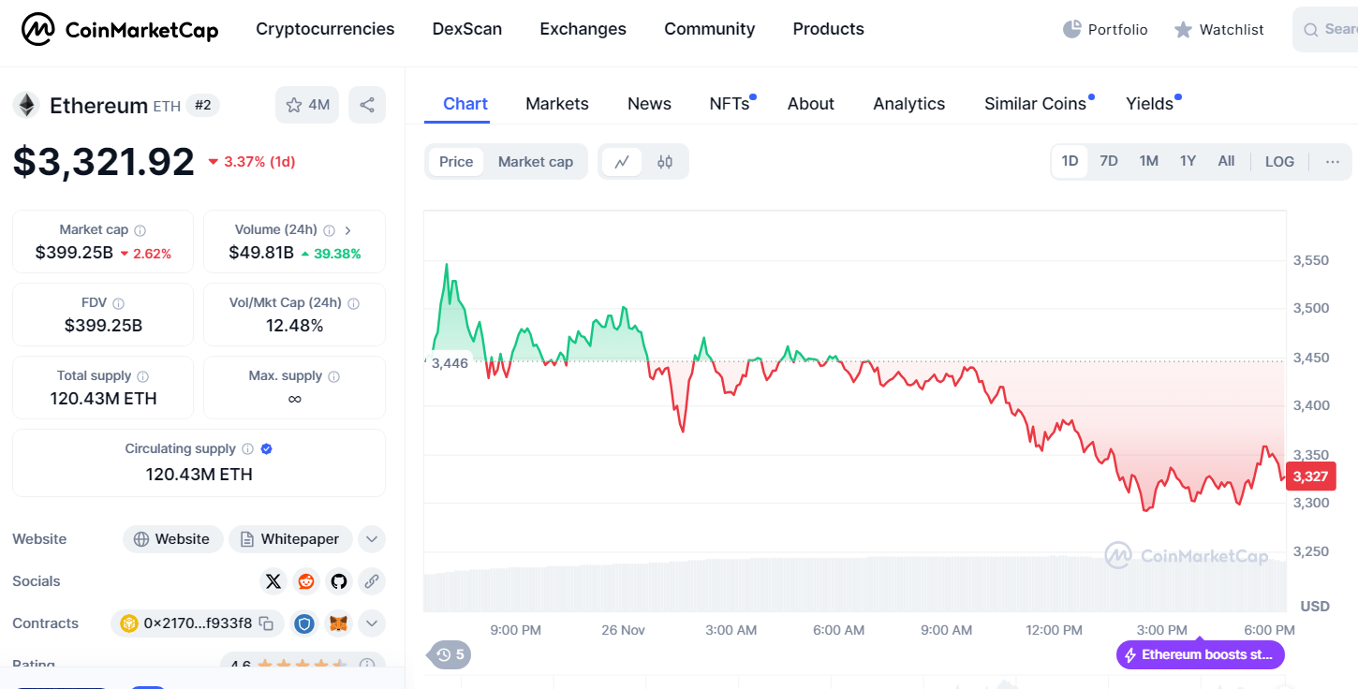Image resolution: width=1358 pixels, height=689 pixels.
Task: Click the #2 rank badge
Action: tap(202, 105)
